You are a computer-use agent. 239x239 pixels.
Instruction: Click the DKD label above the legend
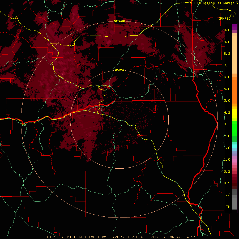click(233, 16)
